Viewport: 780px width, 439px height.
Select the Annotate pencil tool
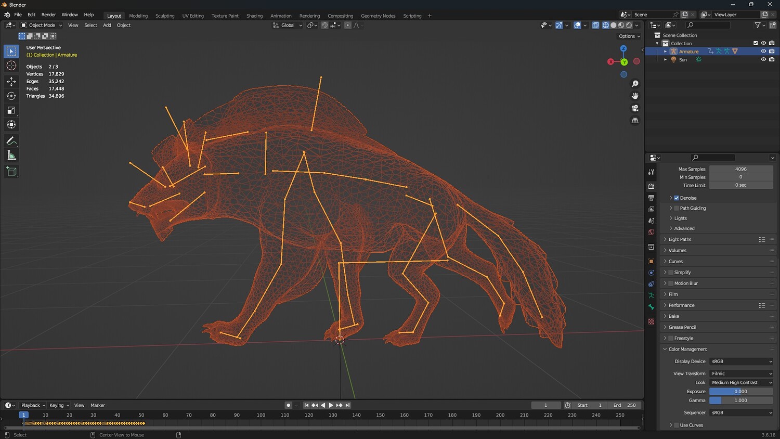(x=11, y=141)
